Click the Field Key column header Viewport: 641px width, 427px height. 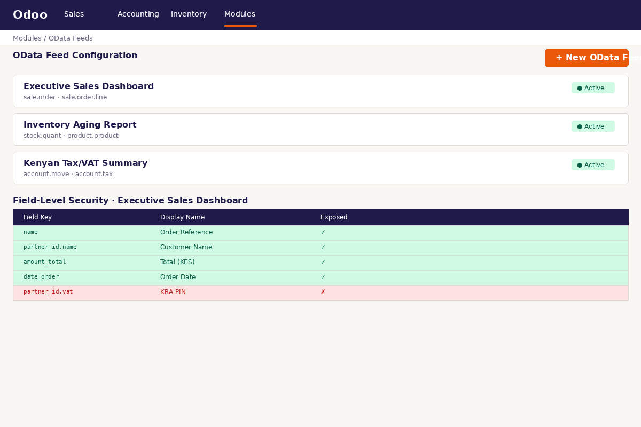[x=37, y=217]
